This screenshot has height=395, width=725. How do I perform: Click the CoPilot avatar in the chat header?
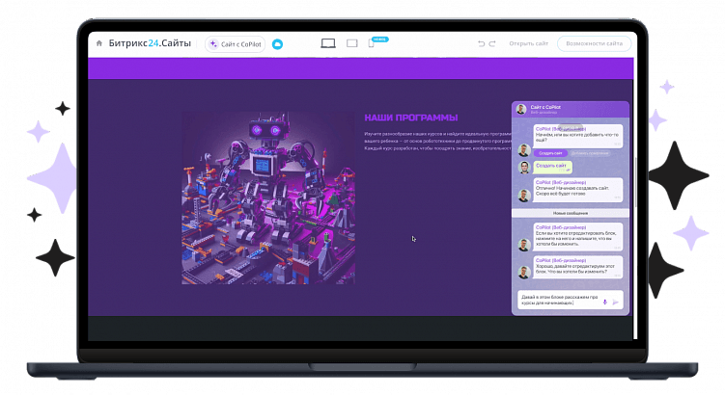(521, 110)
